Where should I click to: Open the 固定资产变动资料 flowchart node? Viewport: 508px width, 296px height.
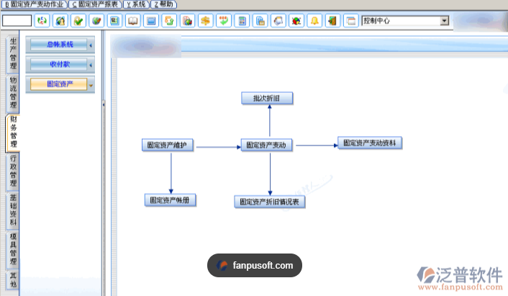pos(370,143)
